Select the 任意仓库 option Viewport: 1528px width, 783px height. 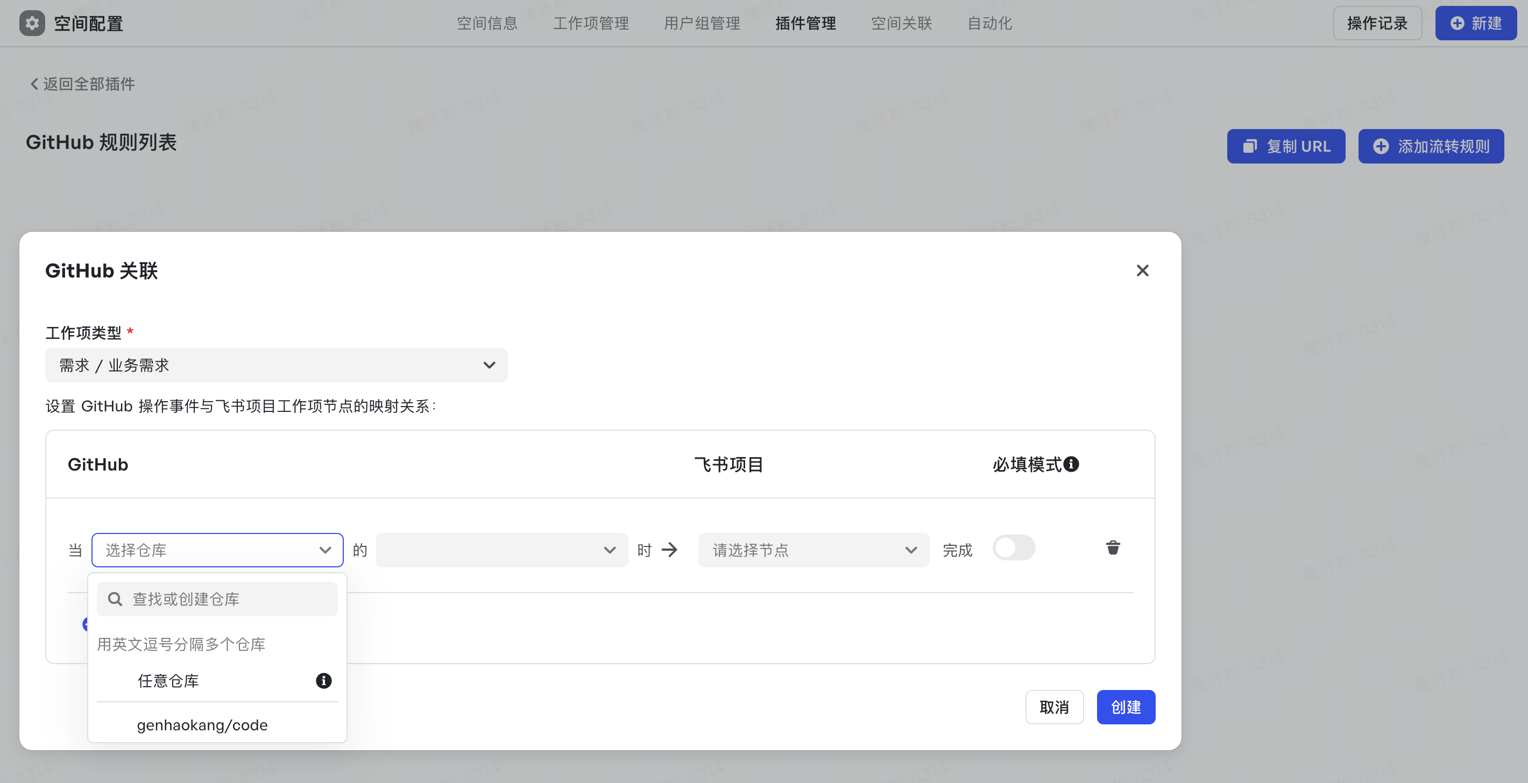(x=217, y=680)
